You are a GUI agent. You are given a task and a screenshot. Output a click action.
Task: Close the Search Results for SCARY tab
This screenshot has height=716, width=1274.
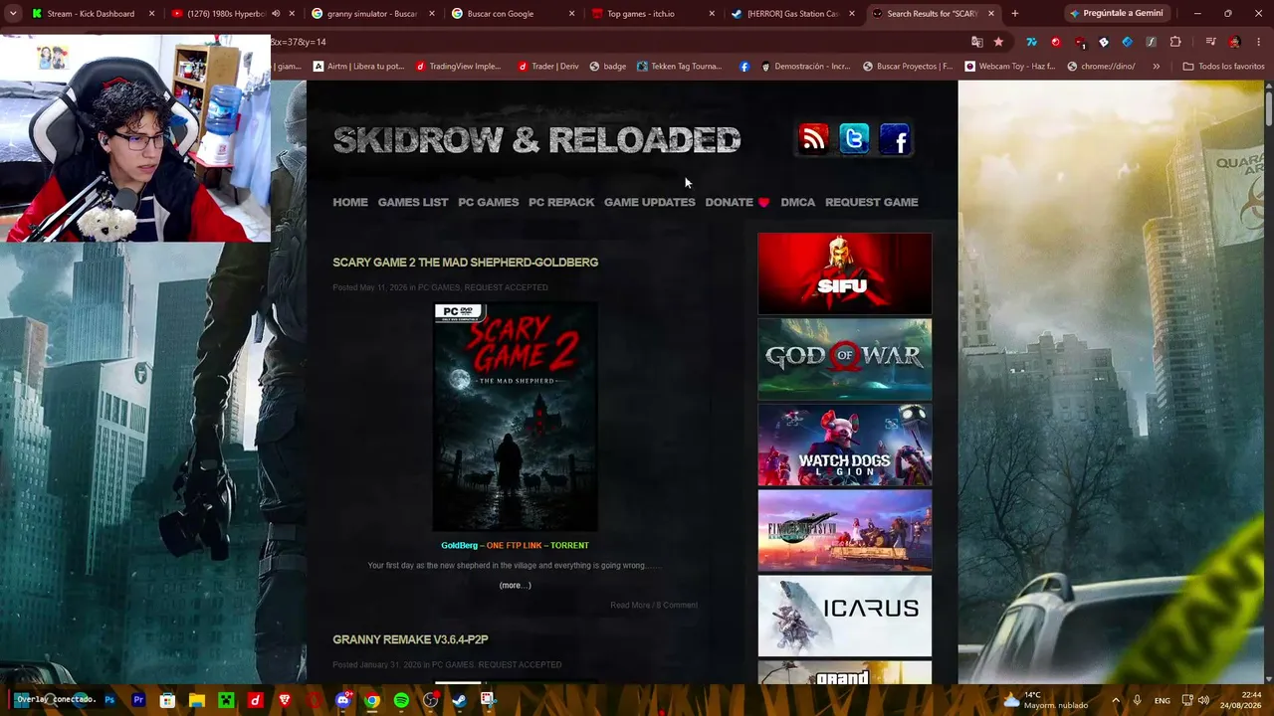tap(991, 14)
